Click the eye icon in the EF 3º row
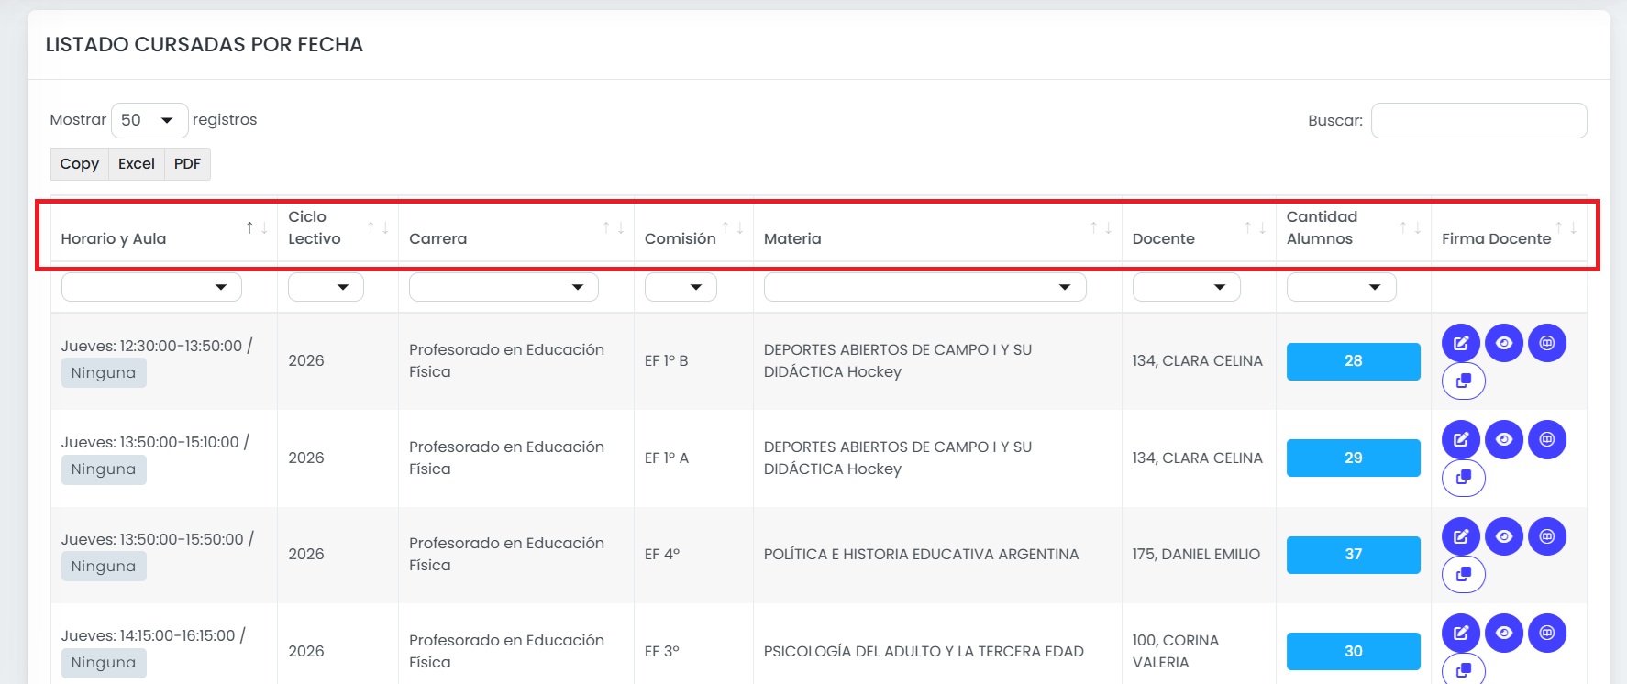Screen dimensions: 1627x684 click(x=1504, y=633)
